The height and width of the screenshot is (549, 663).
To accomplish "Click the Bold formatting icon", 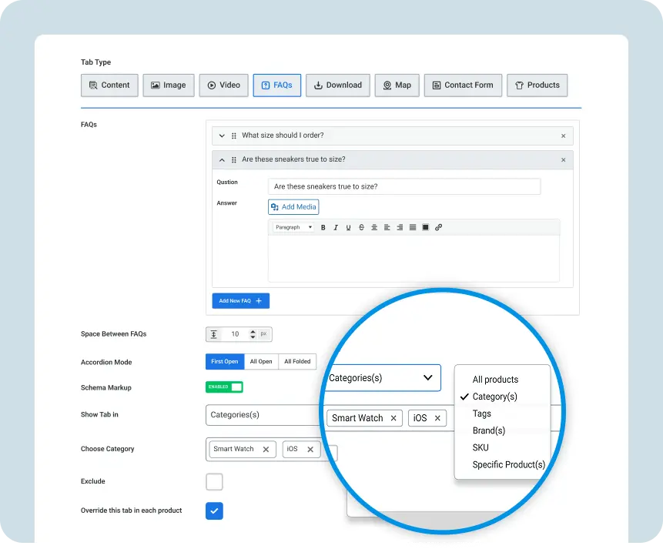I will [323, 227].
